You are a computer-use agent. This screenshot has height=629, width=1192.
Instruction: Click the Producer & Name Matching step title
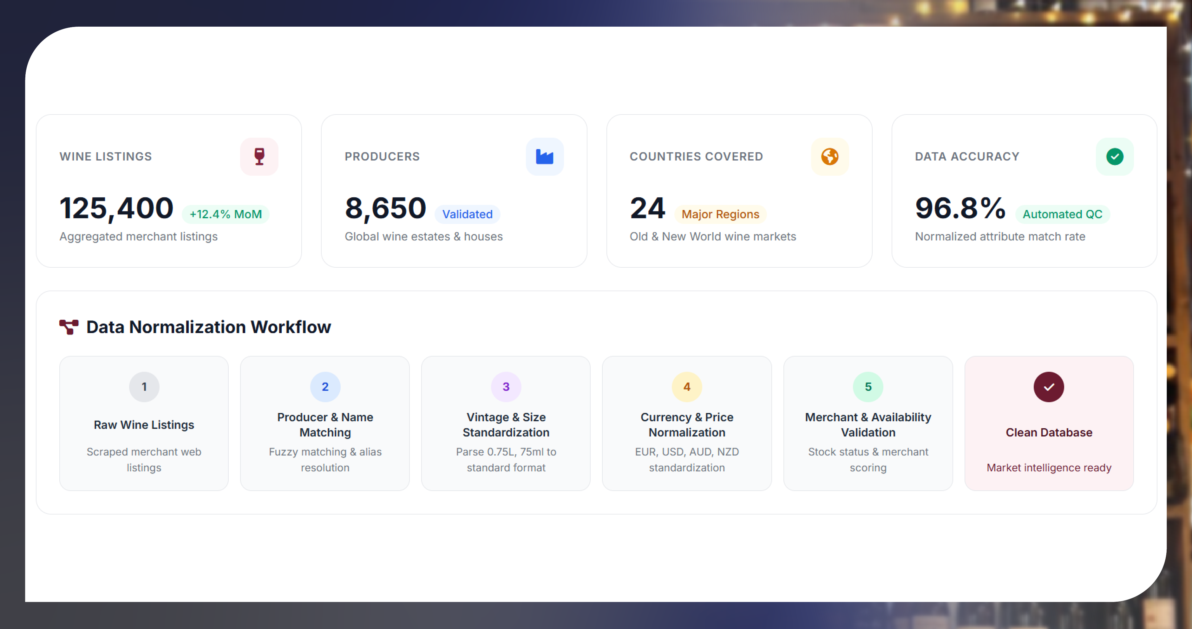tap(325, 425)
